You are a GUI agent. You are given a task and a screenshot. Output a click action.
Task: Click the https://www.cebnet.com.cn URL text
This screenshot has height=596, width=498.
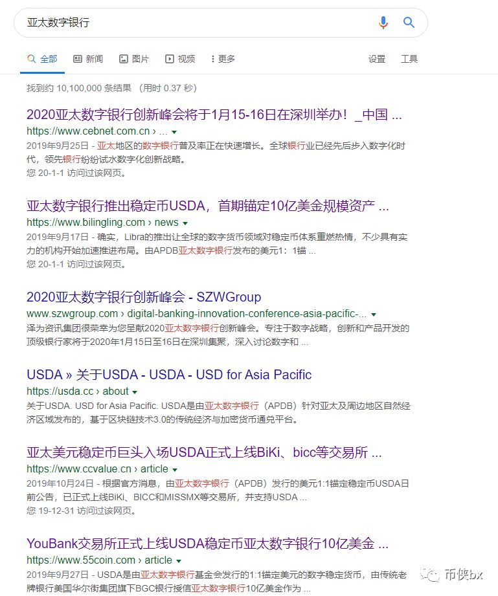[x=88, y=131]
